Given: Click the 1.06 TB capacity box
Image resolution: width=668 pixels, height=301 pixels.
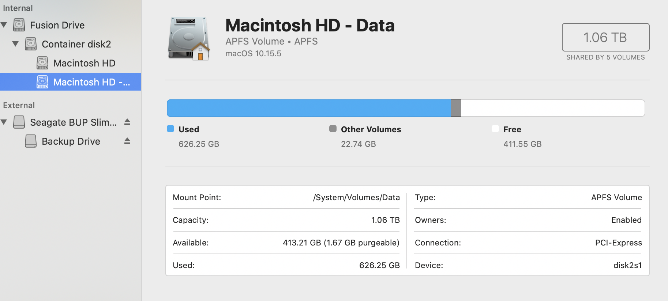Looking at the screenshot, I should [605, 37].
